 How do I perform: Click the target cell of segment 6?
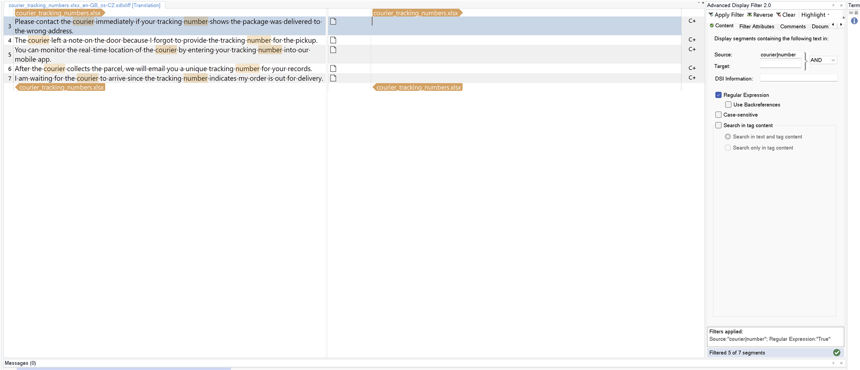click(526, 68)
